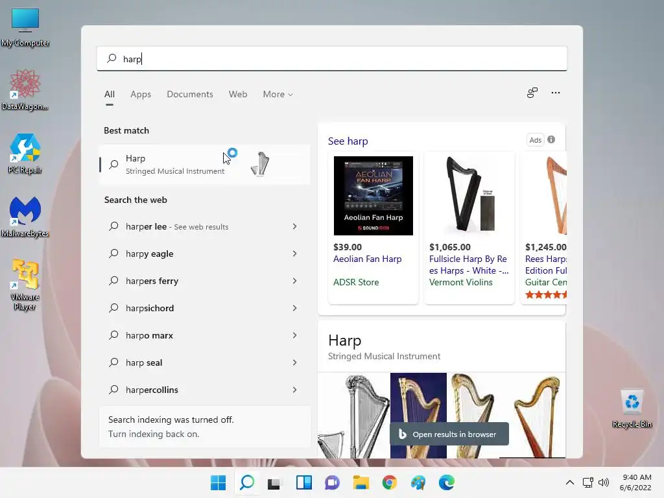Open the Recycle Bin

click(632, 409)
